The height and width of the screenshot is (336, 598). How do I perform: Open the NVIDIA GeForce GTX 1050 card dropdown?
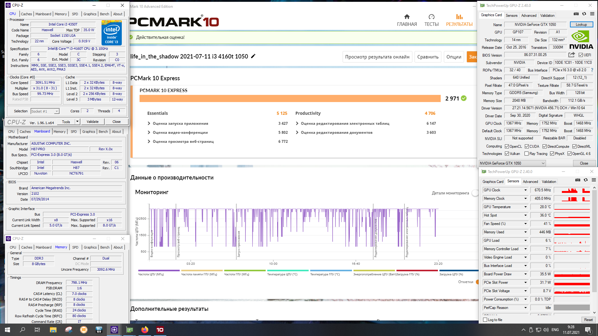(x=512, y=163)
